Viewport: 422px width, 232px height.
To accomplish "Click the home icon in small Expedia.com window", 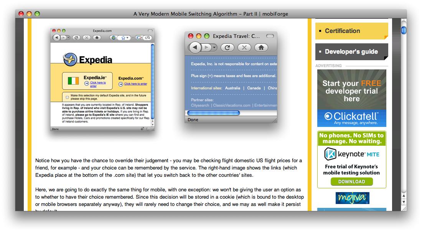I will click(97, 38).
